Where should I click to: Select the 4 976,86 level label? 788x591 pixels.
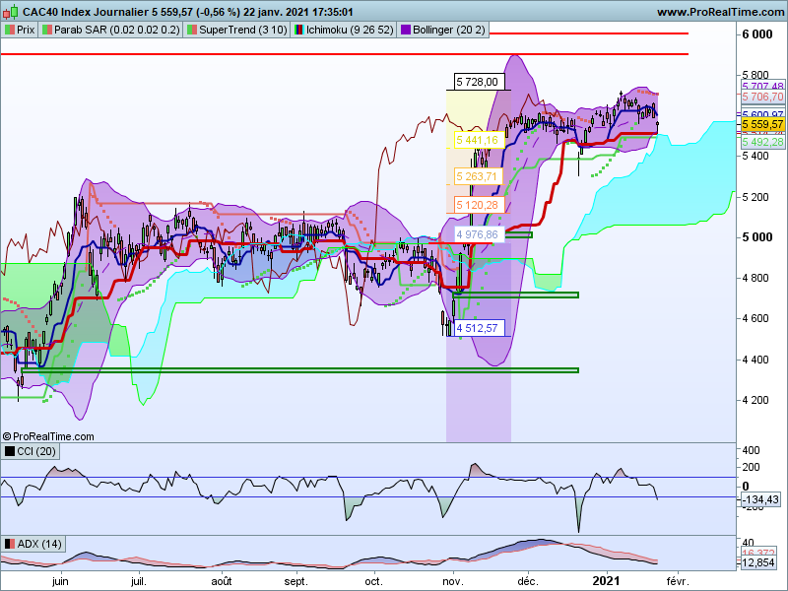click(478, 234)
